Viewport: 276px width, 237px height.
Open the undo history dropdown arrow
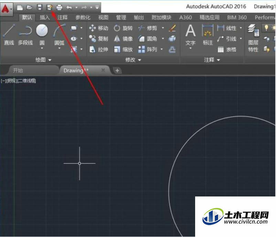(76, 8)
